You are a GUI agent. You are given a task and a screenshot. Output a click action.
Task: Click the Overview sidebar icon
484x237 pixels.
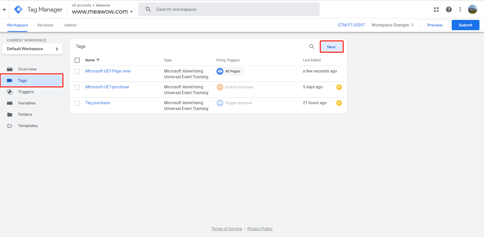click(x=10, y=69)
